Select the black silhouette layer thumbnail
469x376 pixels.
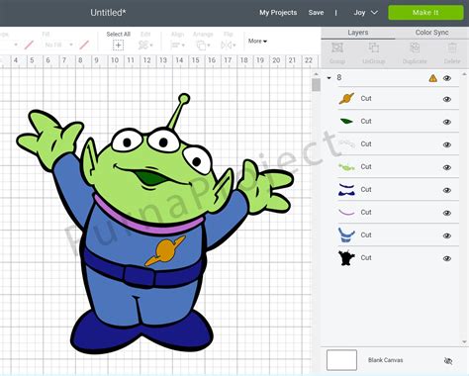click(346, 258)
